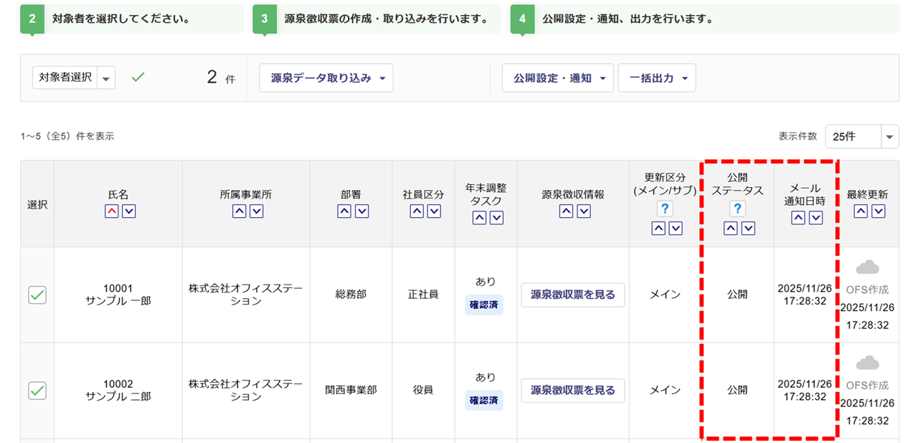Click the 部署 column ascending sort arrow
The width and height of the screenshot is (918, 443).
(x=344, y=211)
